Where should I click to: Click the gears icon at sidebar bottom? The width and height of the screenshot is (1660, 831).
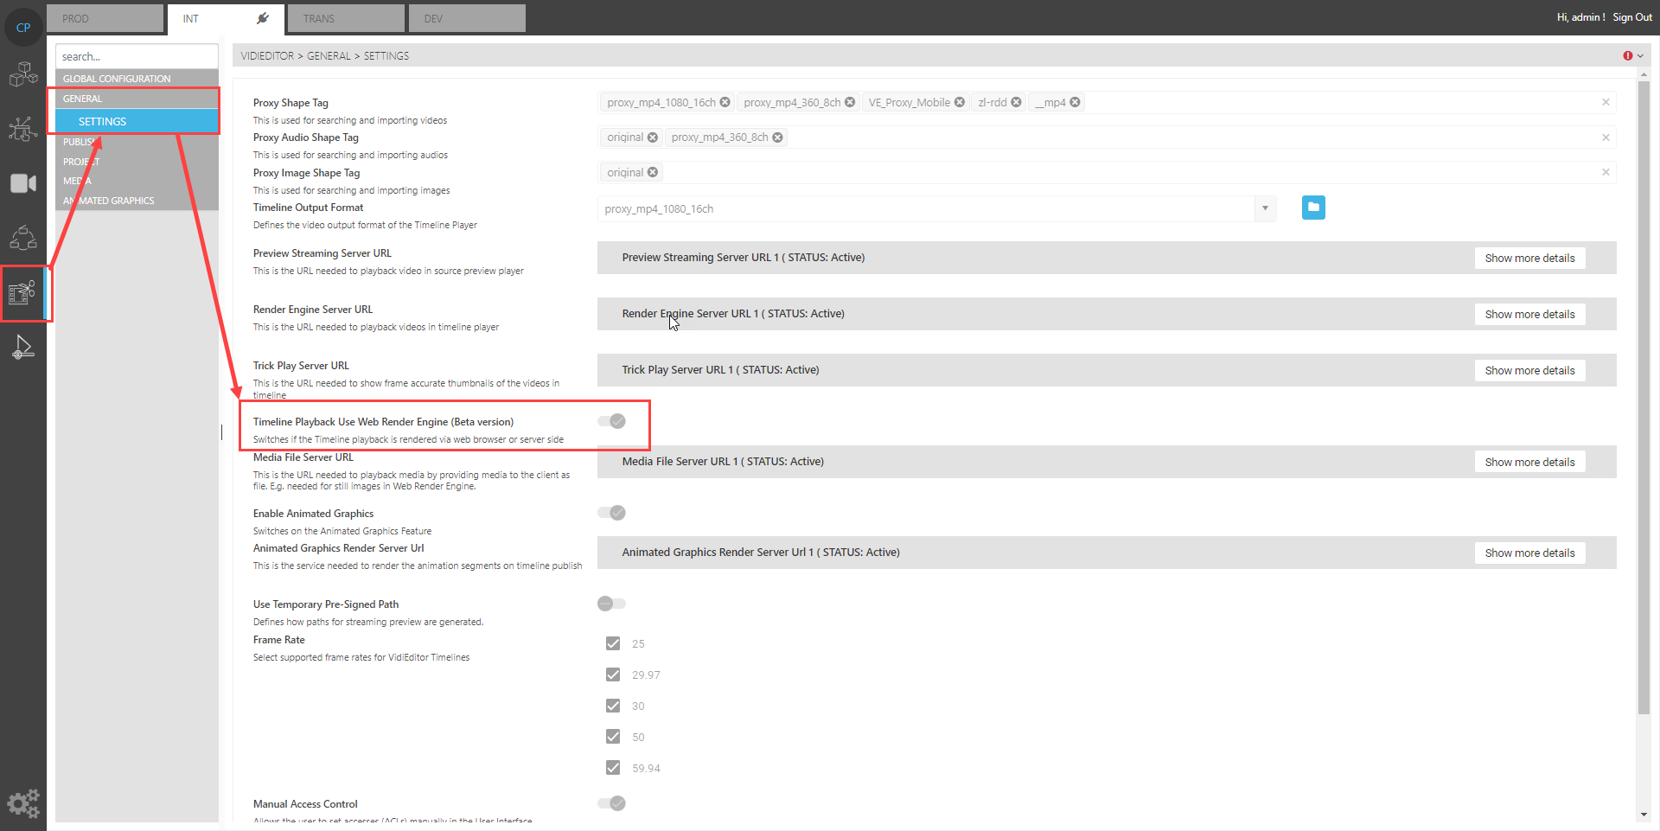(23, 803)
